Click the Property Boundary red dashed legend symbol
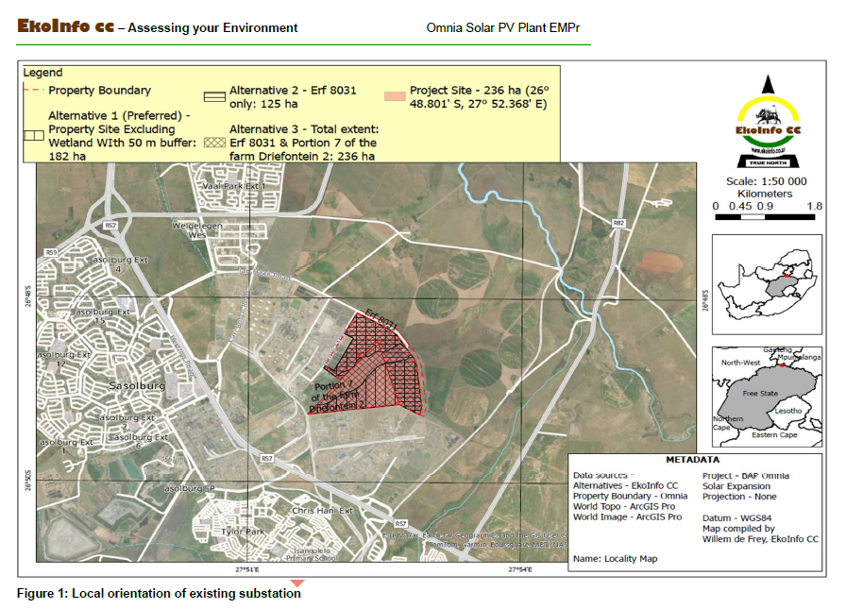 click(33, 90)
